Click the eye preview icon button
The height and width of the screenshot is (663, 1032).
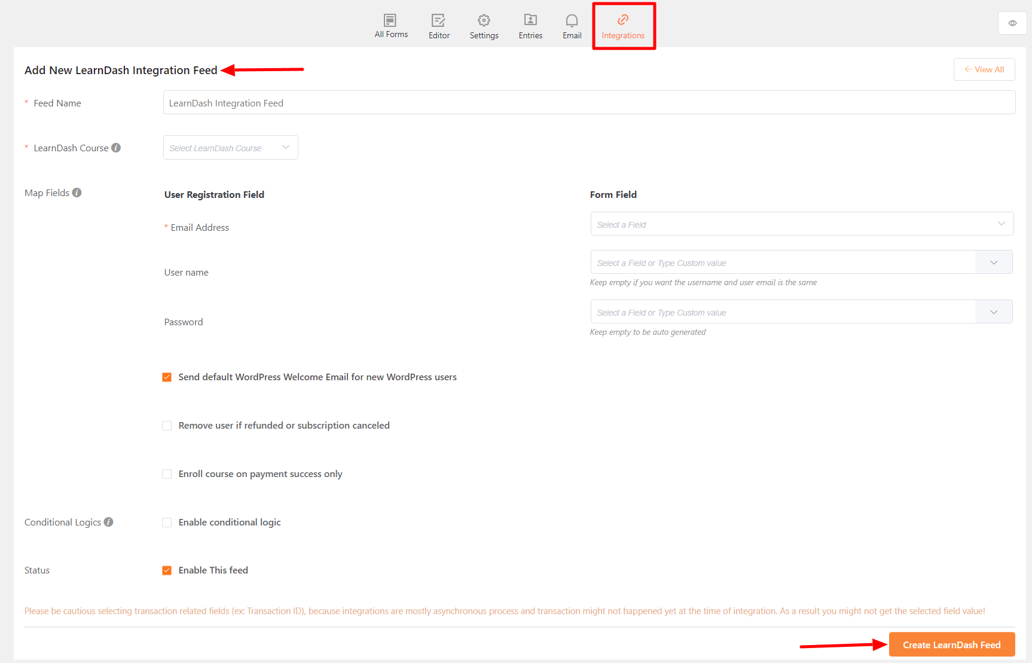[x=1012, y=23]
